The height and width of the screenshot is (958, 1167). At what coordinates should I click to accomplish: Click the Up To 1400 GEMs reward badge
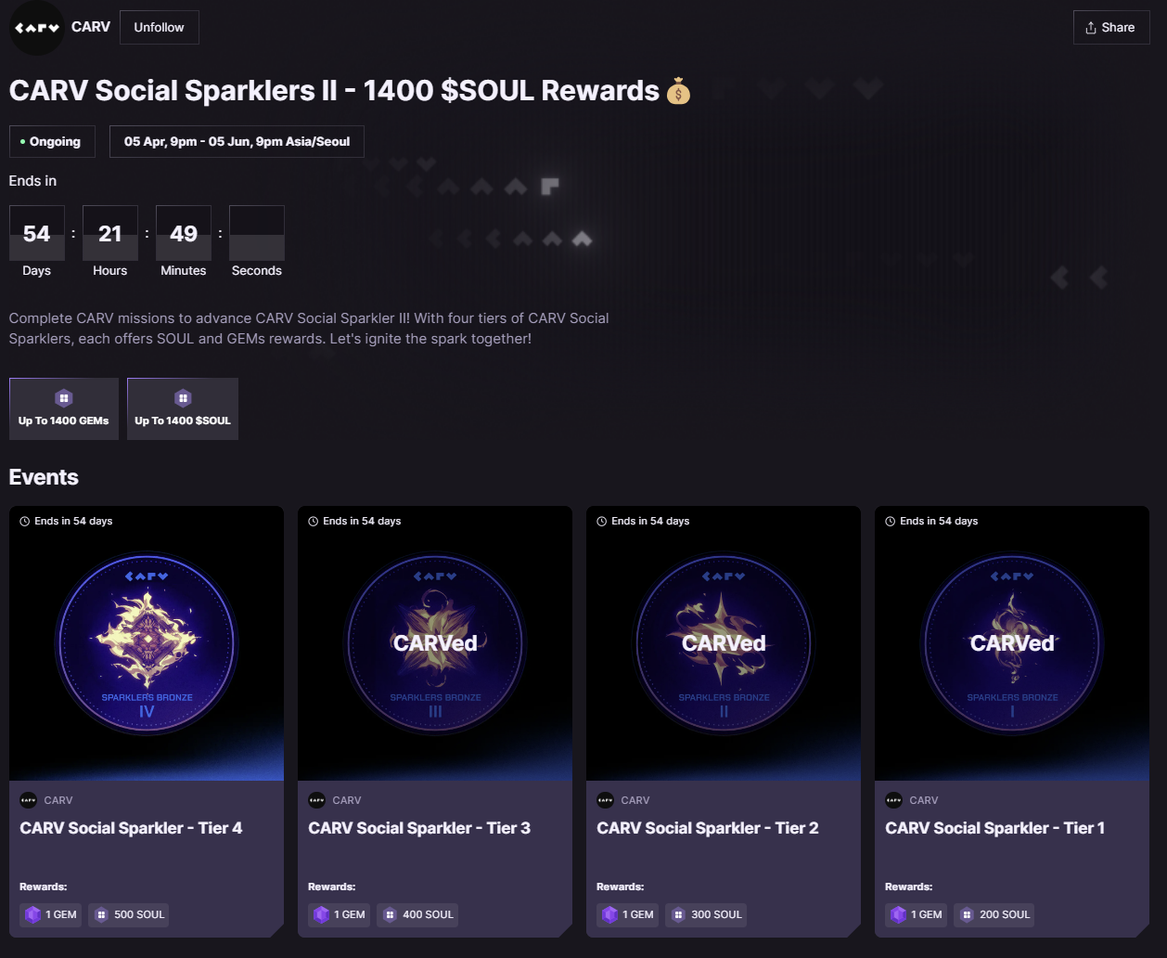click(64, 408)
